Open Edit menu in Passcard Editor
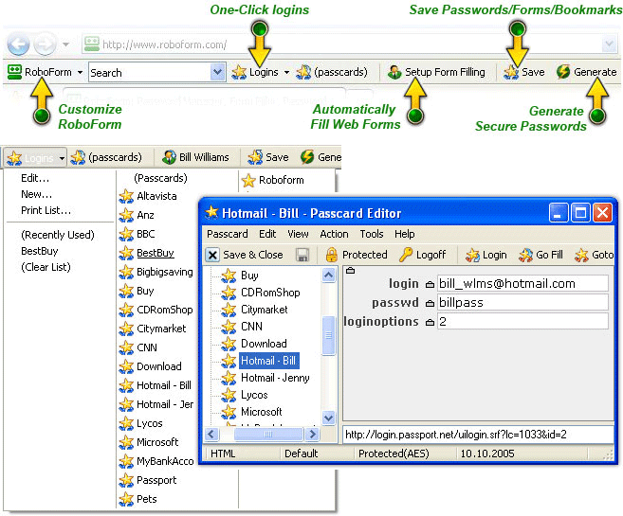Screen dimensions: 623x516 [x=267, y=234]
